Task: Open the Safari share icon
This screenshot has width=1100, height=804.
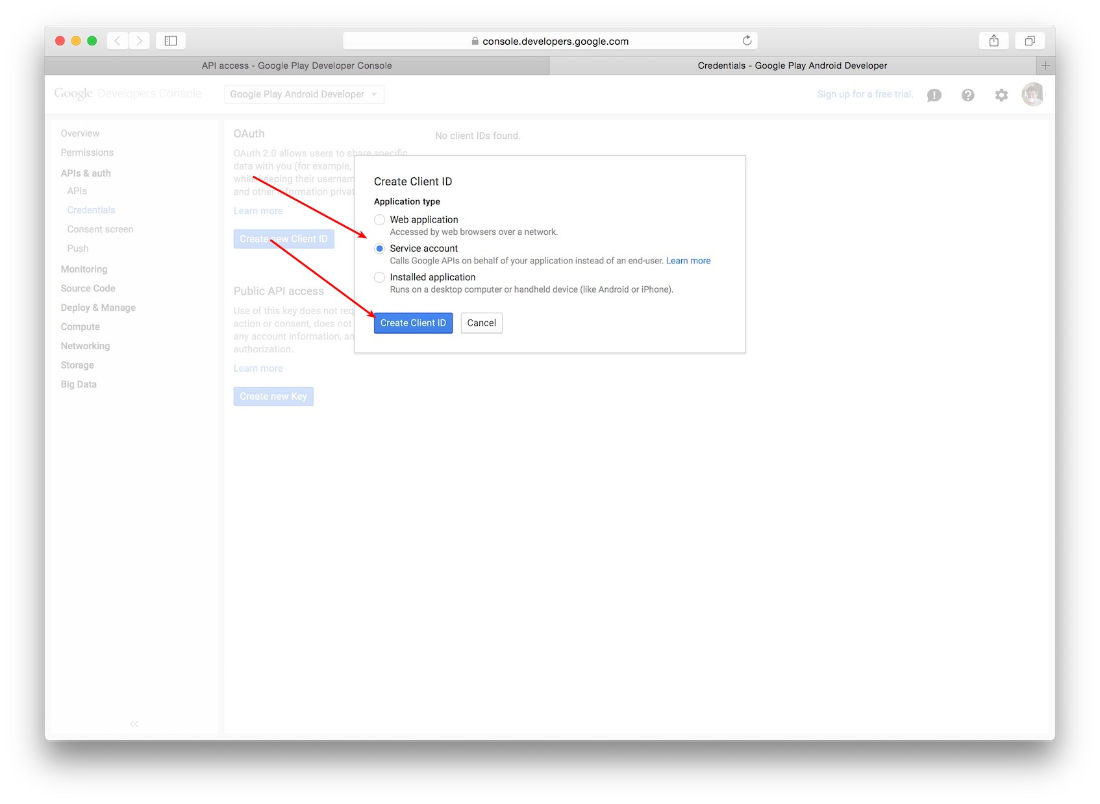Action: (994, 41)
